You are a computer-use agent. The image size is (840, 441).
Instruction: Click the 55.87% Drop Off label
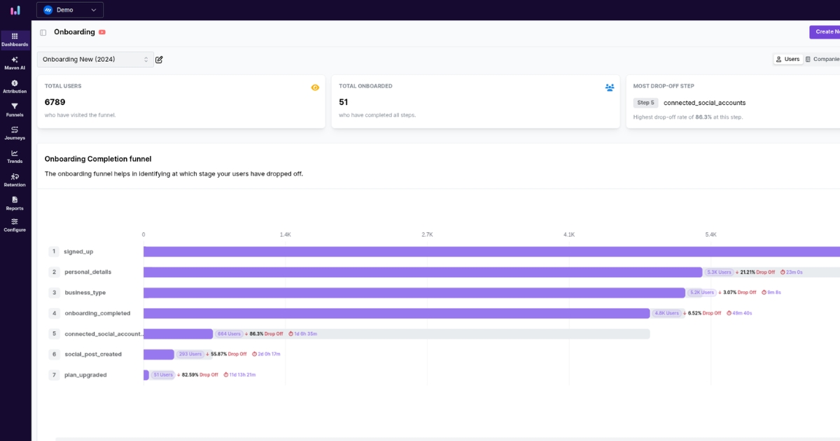tap(226, 355)
